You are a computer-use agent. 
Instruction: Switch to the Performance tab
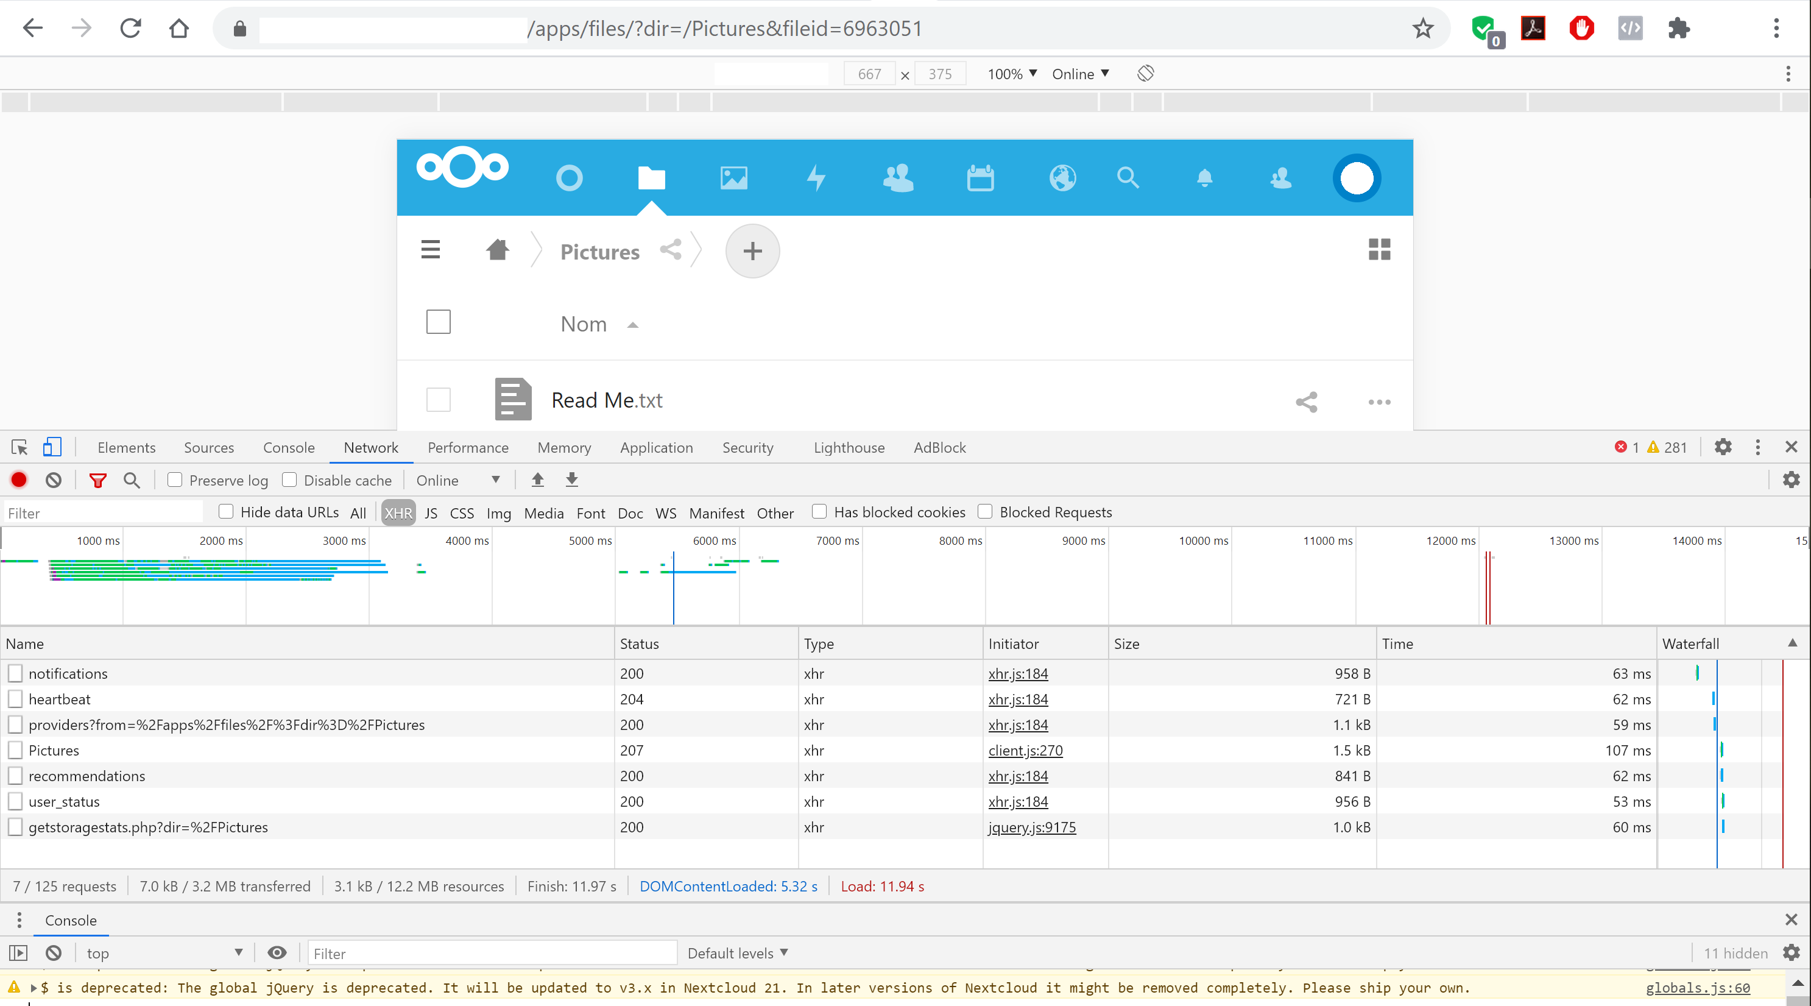pyautogui.click(x=467, y=447)
